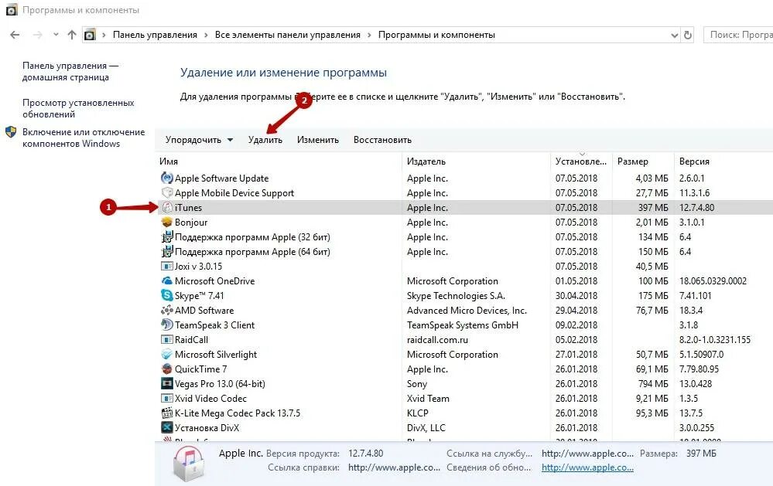Screen dimensions: 773x486
Task: Select the QuickTime 7 name
Action: [x=200, y=369]
